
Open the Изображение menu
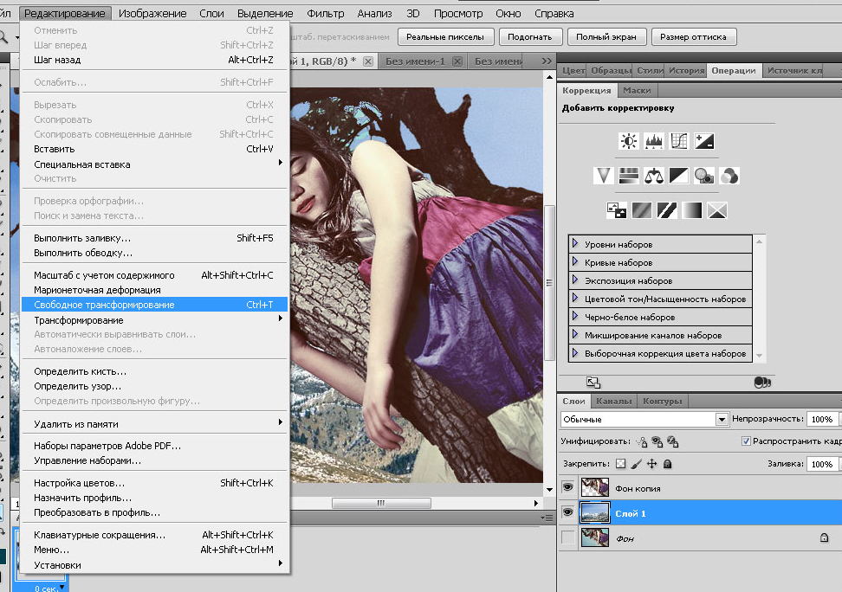tap(152, 14)
